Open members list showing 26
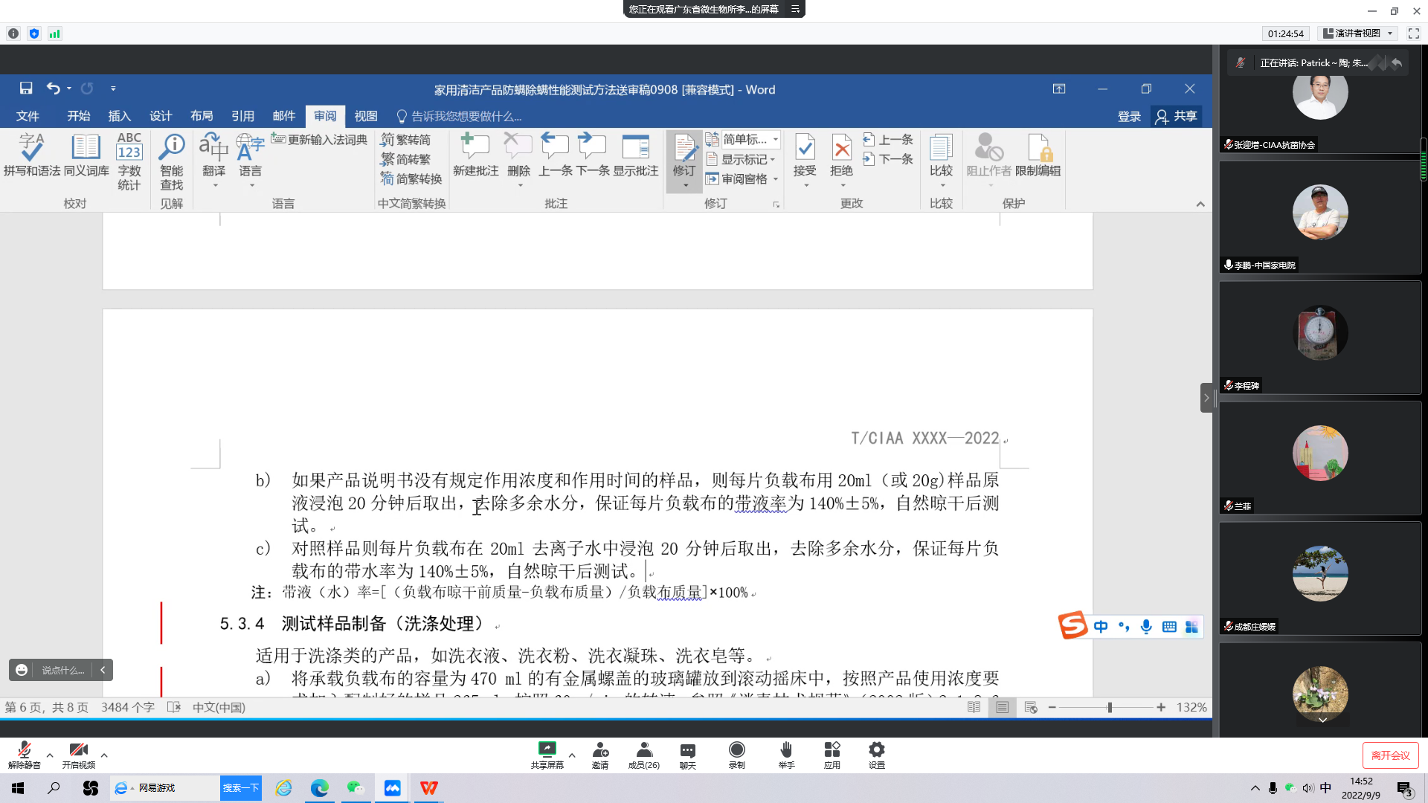This screenshot has height=803, width=1428. 643,755
